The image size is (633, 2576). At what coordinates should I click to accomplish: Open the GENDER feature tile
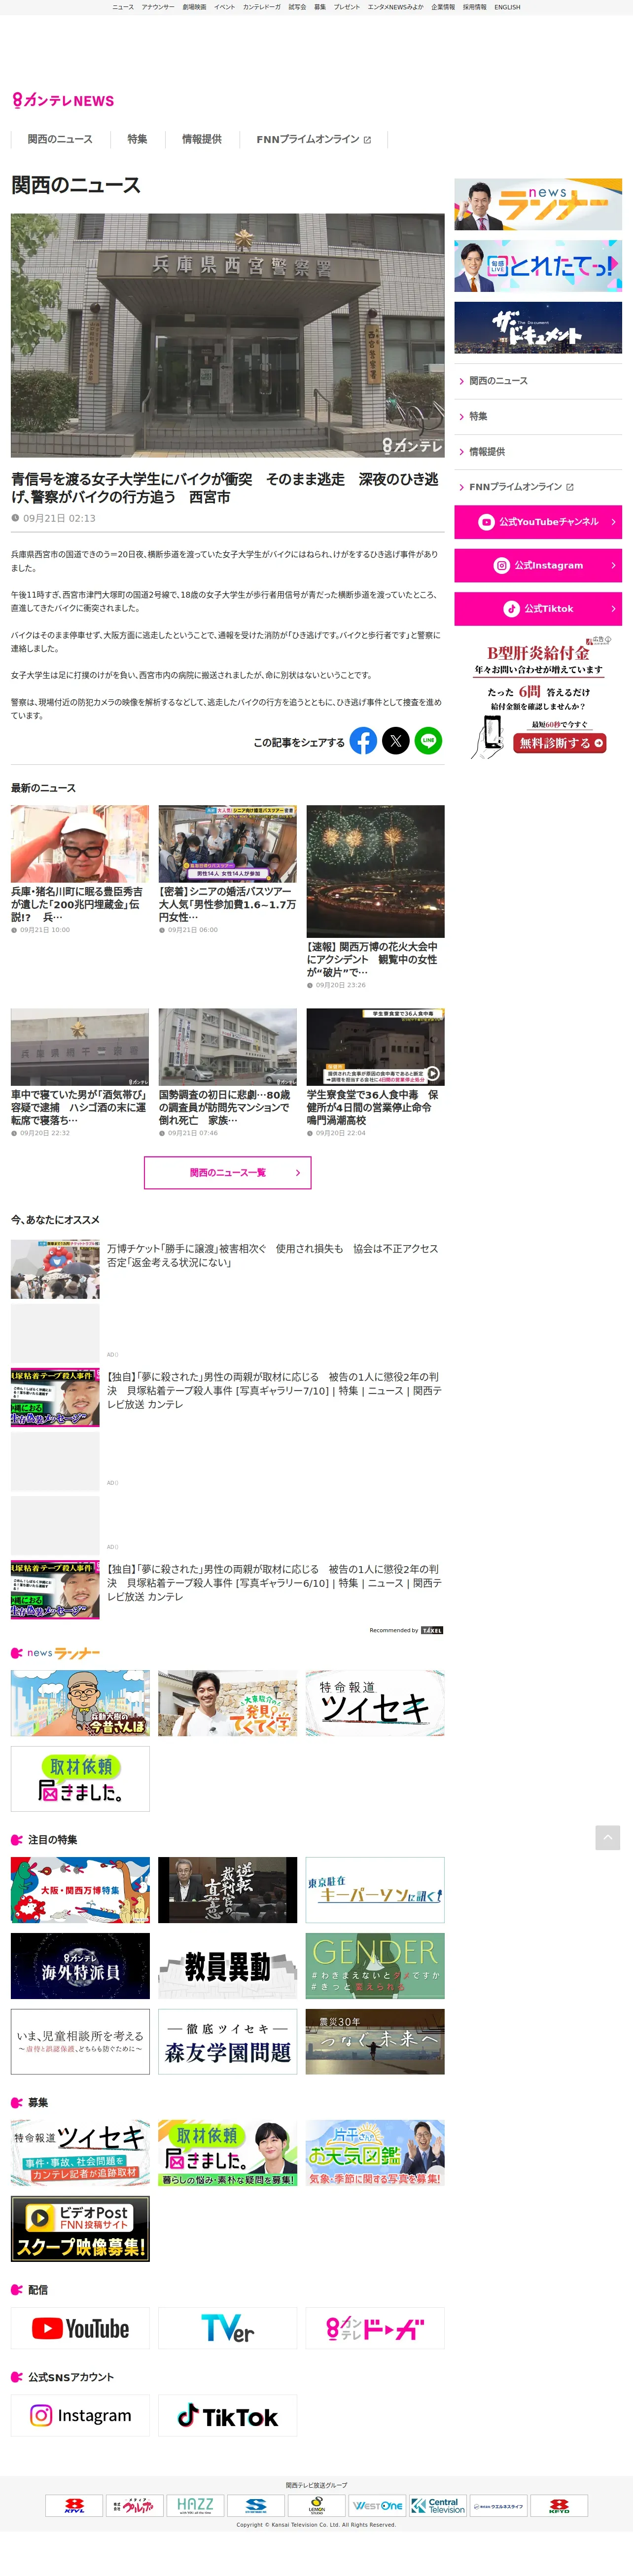pos(375,1966)
